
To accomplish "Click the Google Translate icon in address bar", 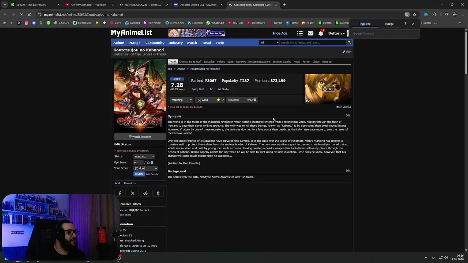I will 407,15.
